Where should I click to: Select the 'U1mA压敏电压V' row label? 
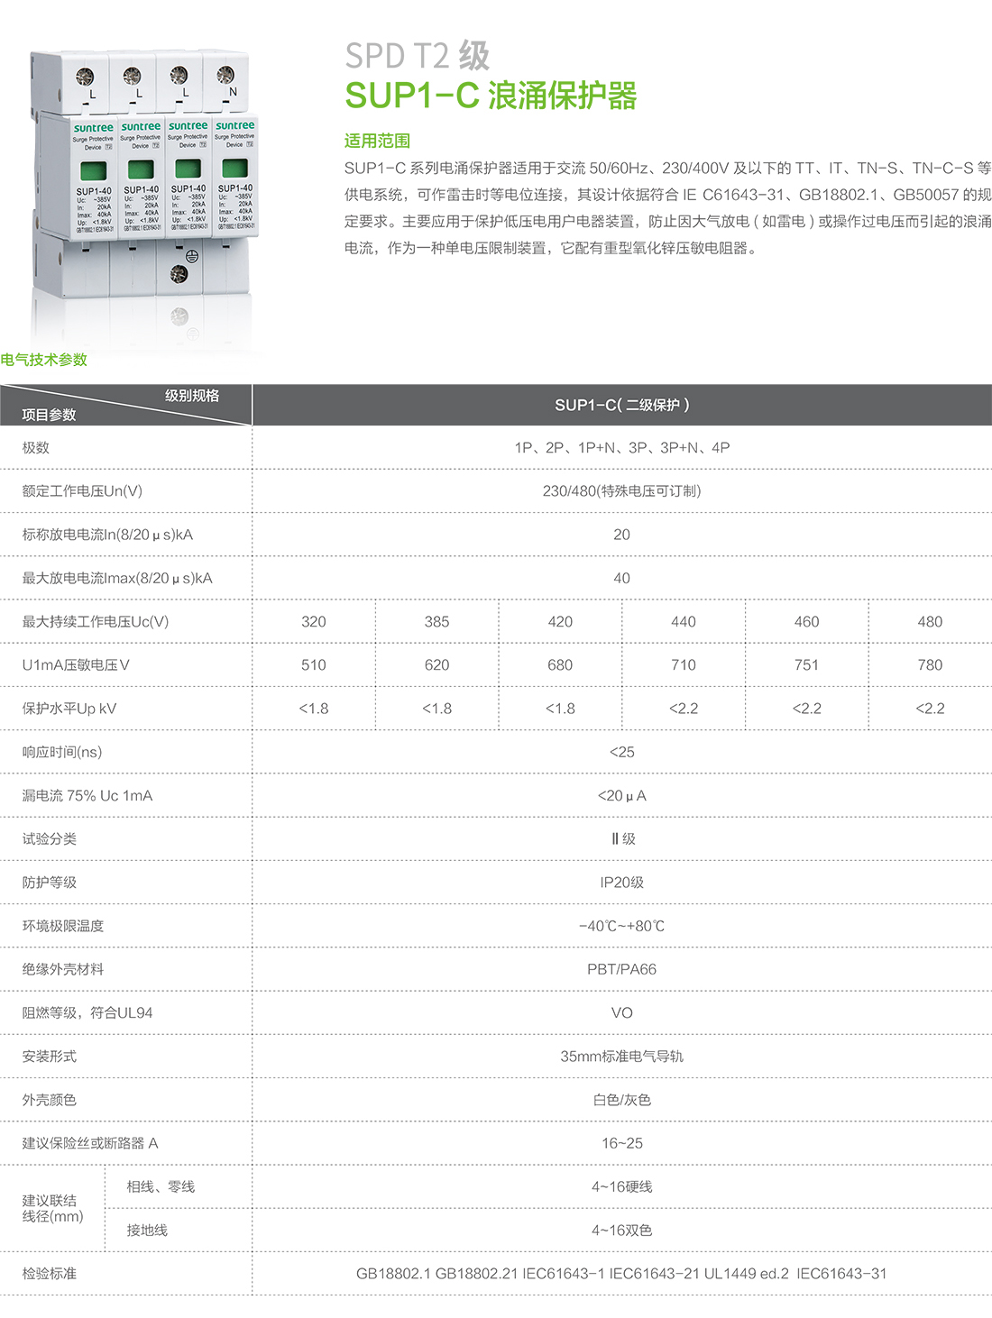click(76, 664)
